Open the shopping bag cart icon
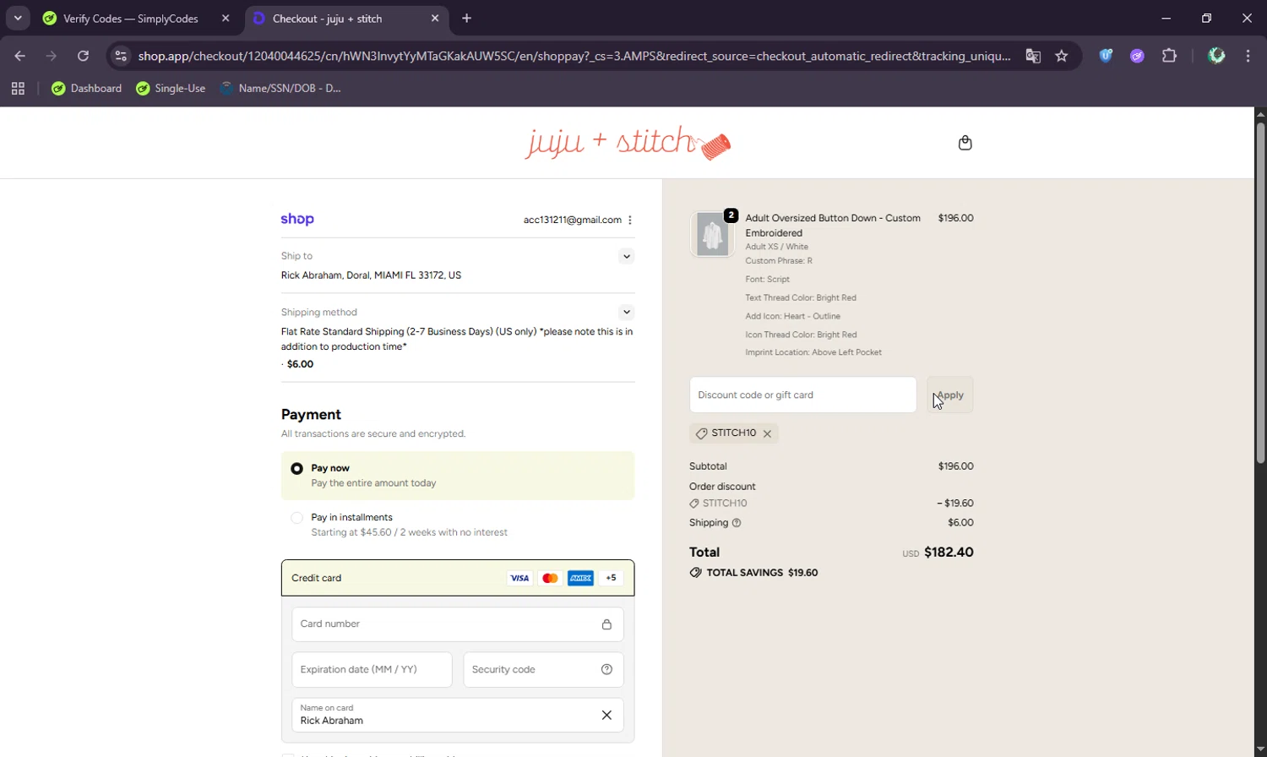Screen dimensions: 1267x757 pos(965,143)
